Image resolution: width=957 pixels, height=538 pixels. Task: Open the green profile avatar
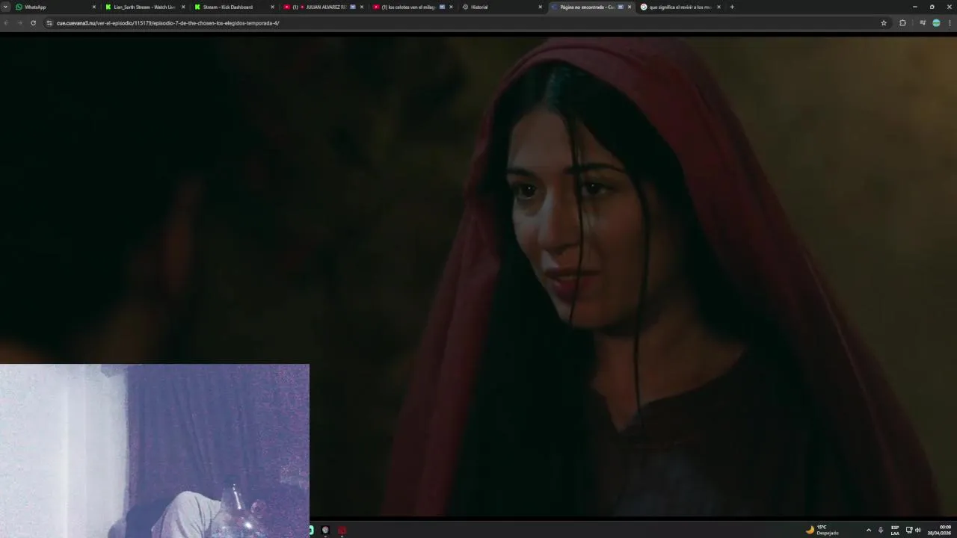pyautogui.click(x=936, y=23)
